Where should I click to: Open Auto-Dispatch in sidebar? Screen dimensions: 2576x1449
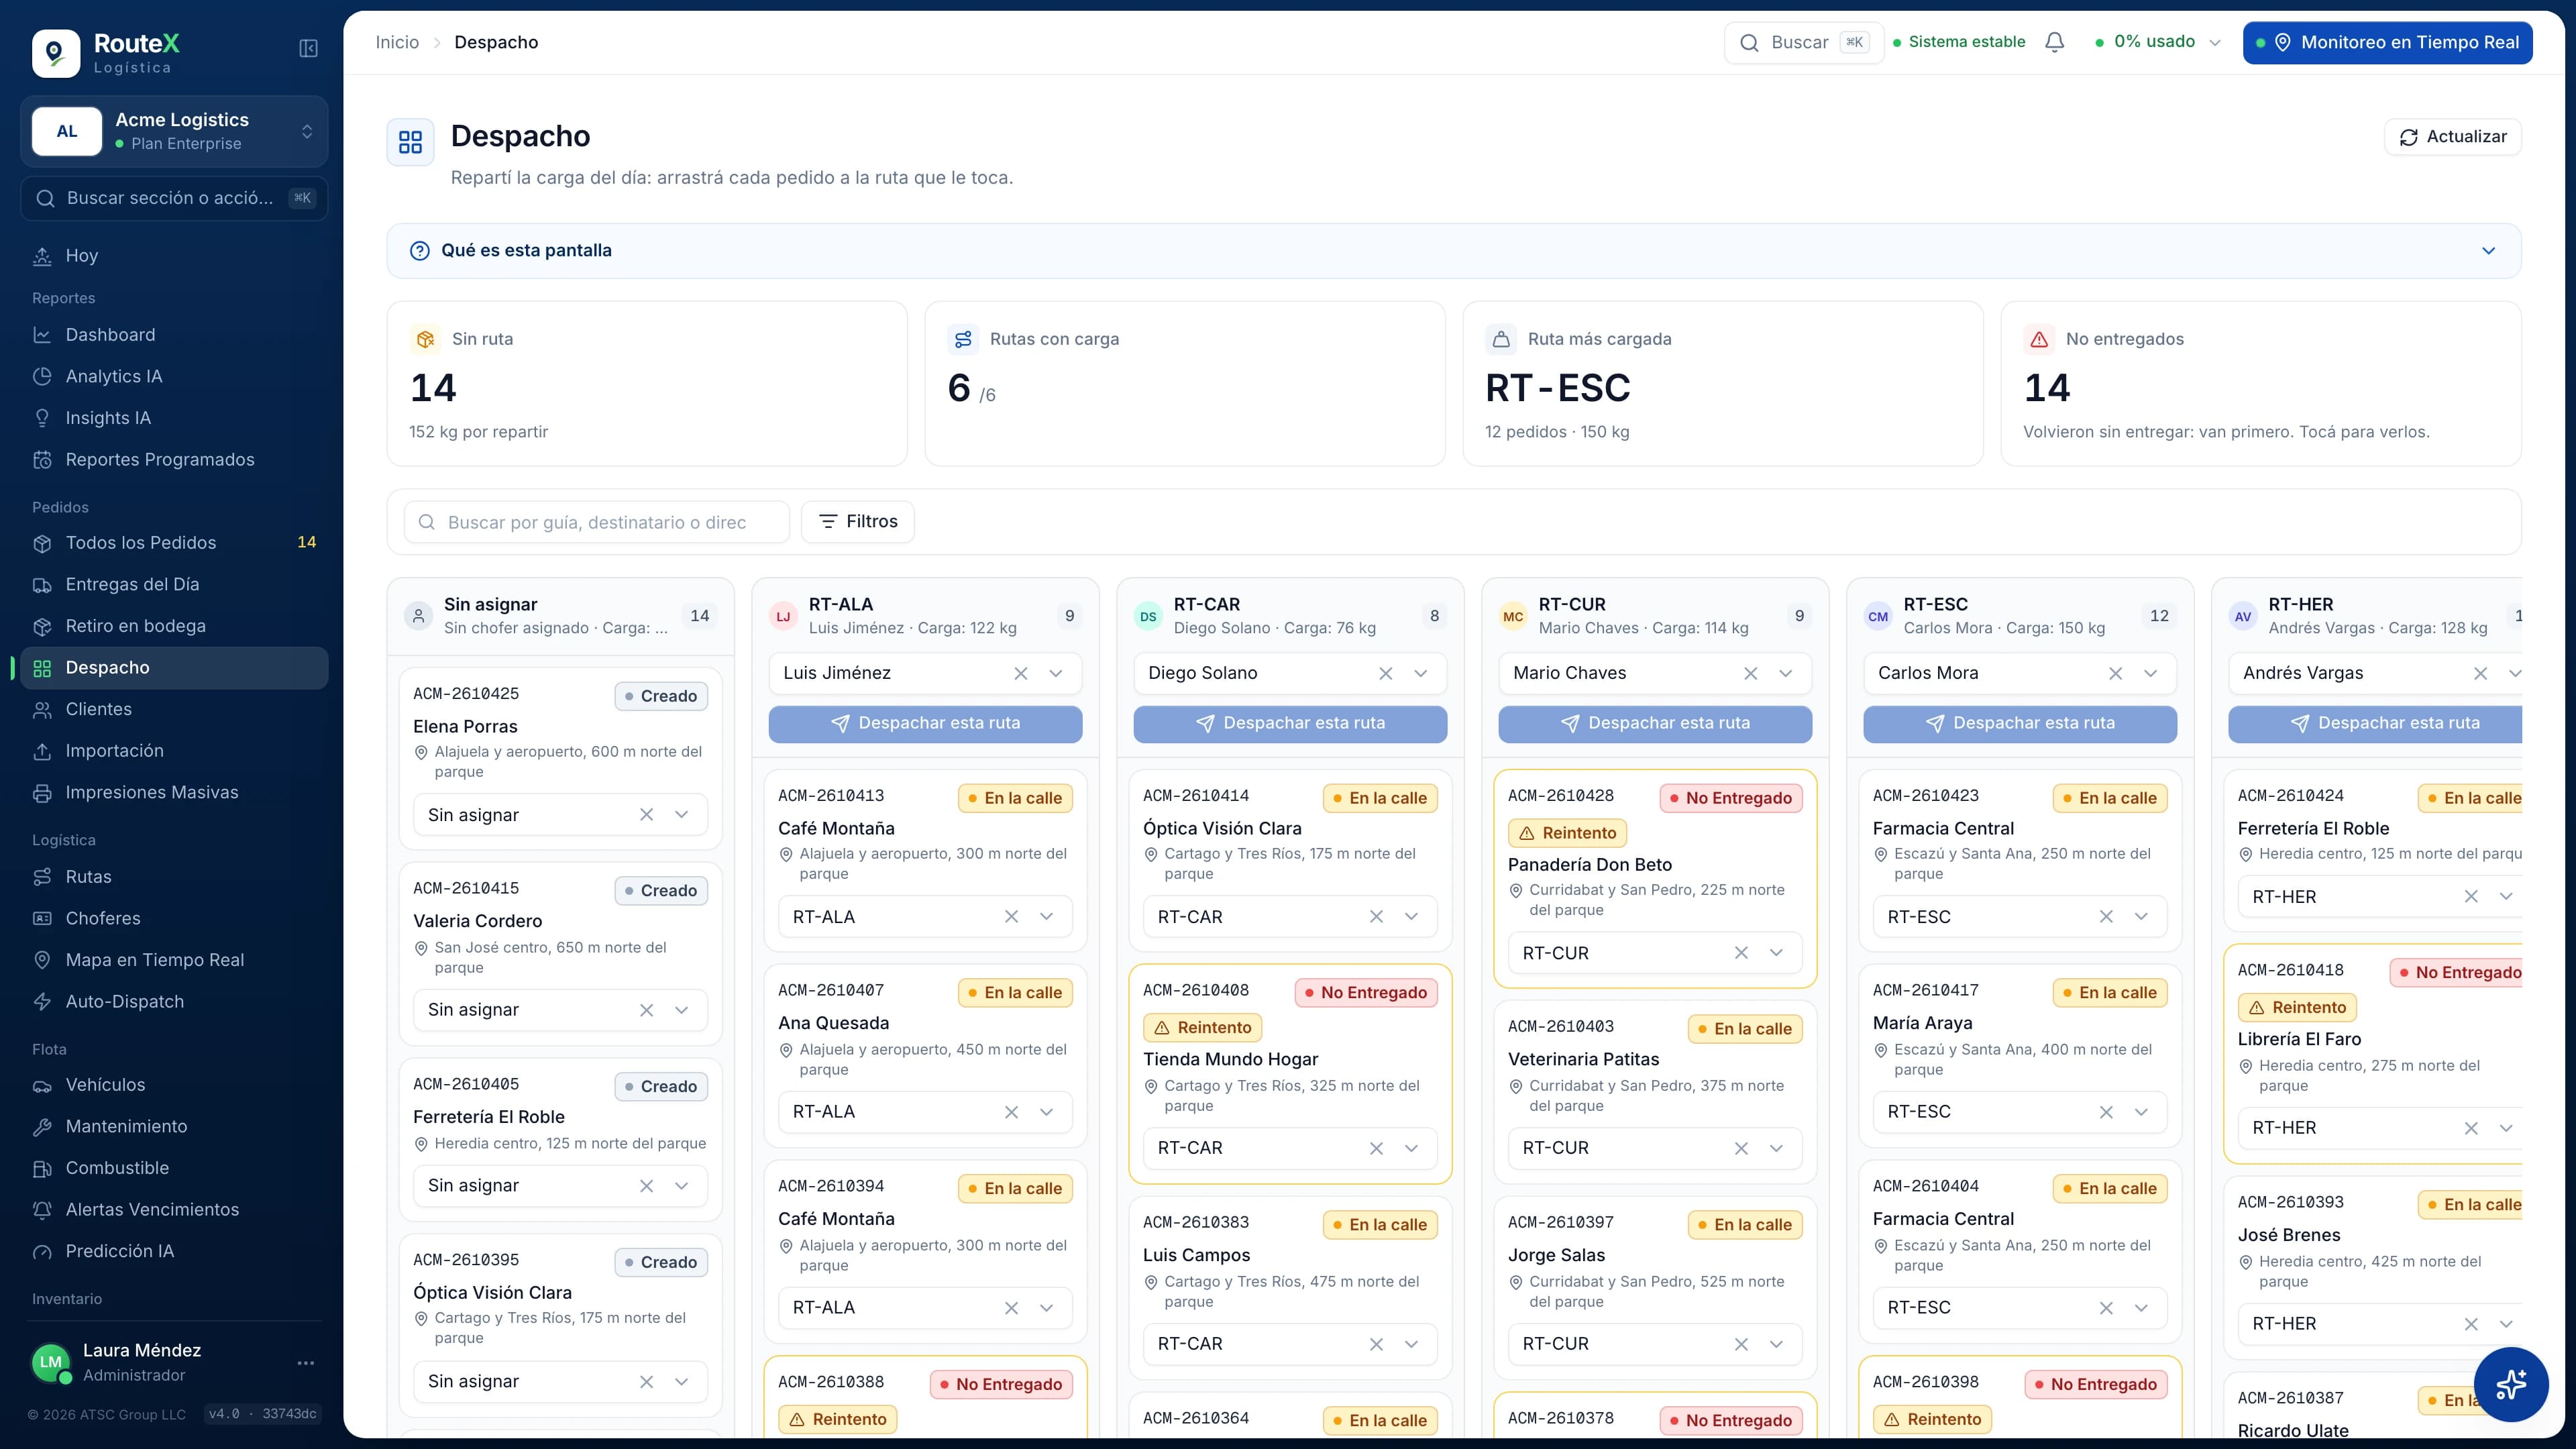pos(174,1002)
